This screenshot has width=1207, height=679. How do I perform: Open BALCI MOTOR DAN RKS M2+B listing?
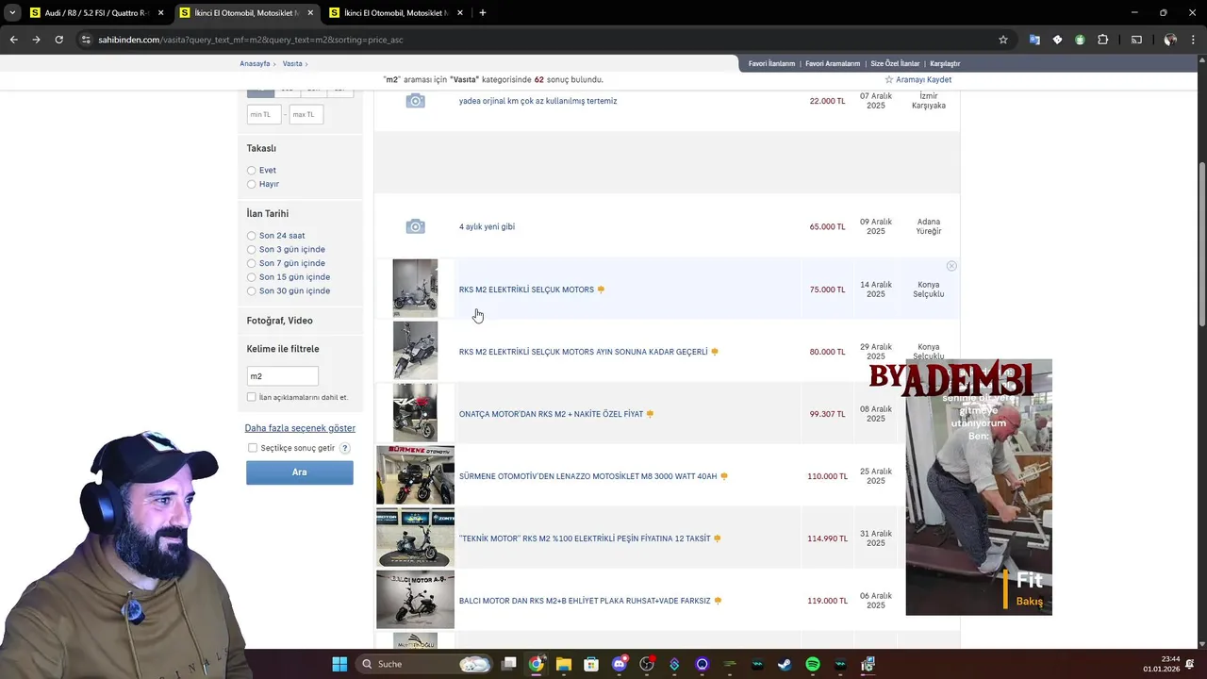[x=585, y=601]
